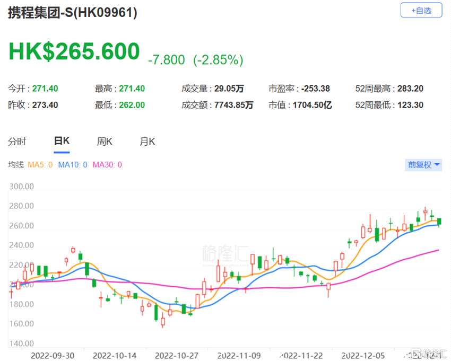Click the 300.00 y-axis price label

click(22, 187)
